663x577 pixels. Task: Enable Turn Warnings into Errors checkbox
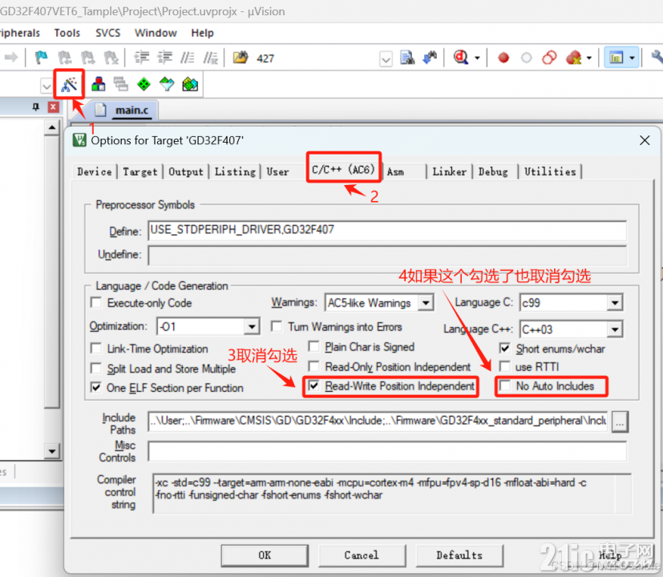pos(277,326)
